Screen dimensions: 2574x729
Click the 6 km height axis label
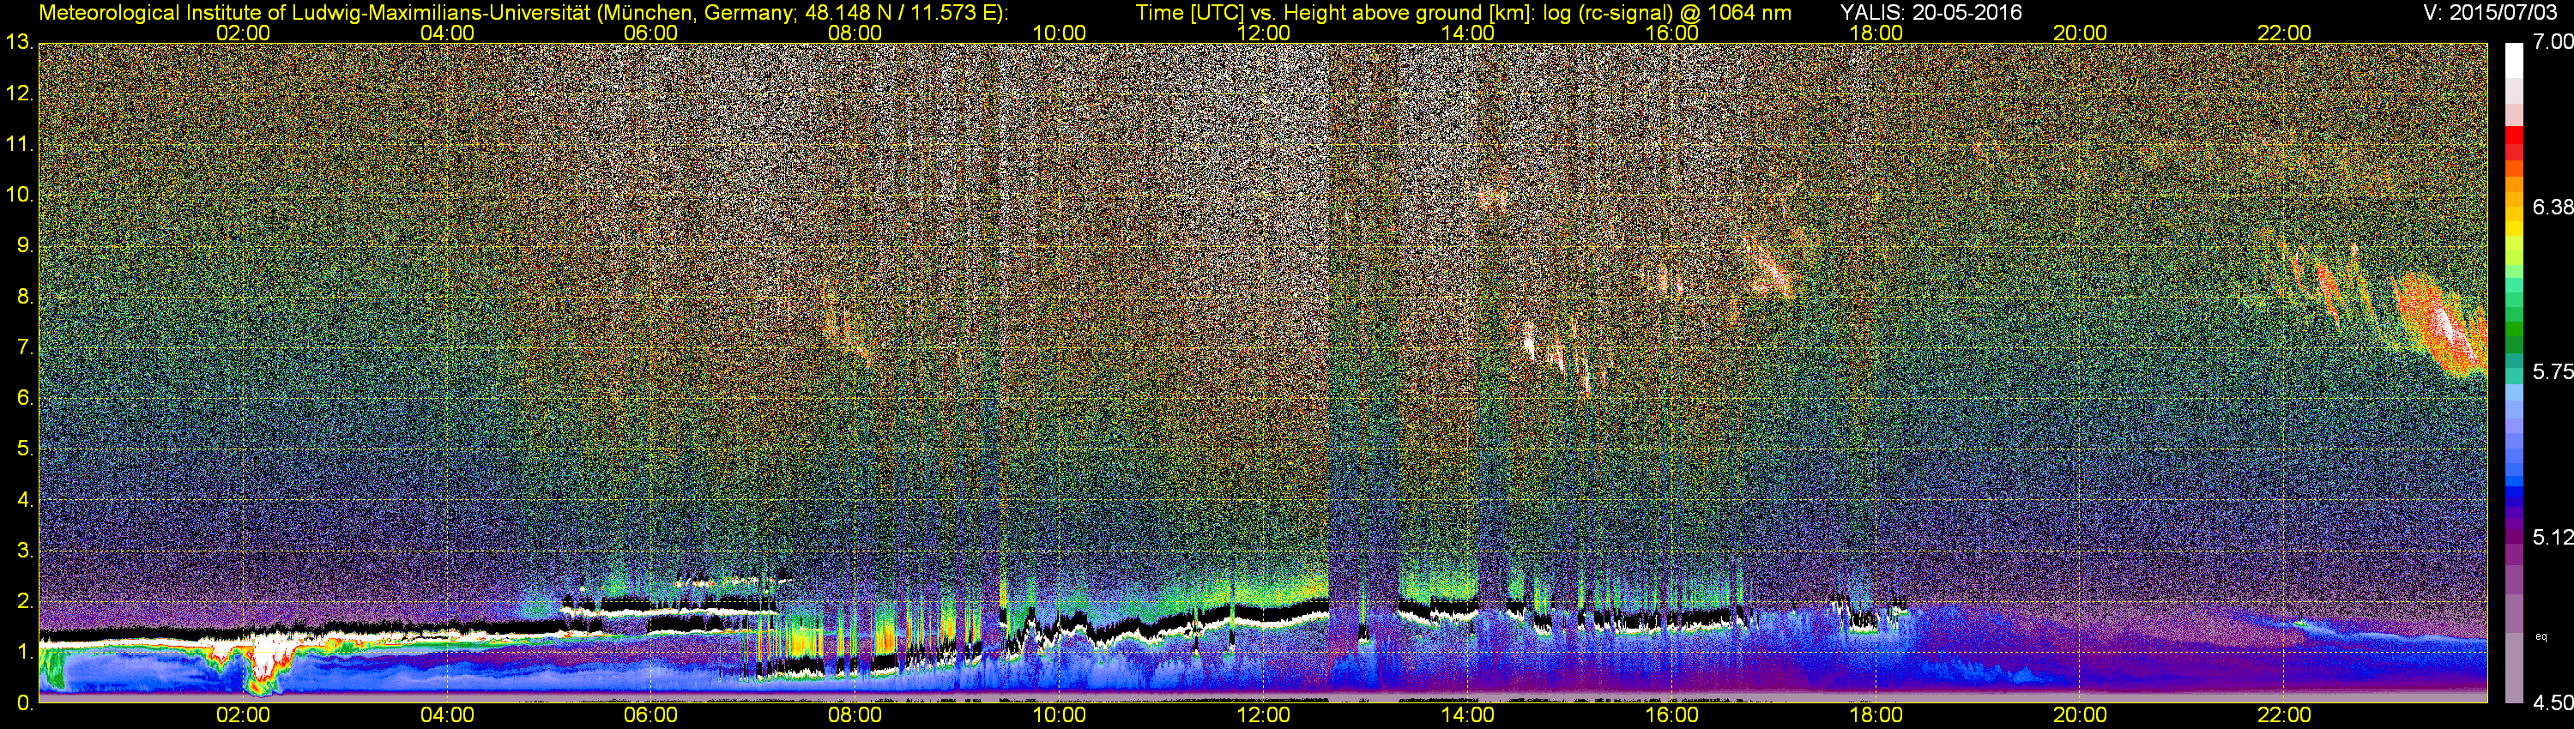point(25,399)
